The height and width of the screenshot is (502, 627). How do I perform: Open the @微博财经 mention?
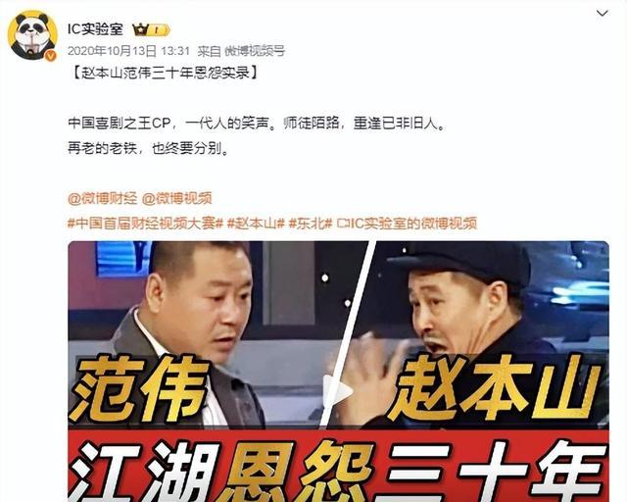[x=102, y=199]
